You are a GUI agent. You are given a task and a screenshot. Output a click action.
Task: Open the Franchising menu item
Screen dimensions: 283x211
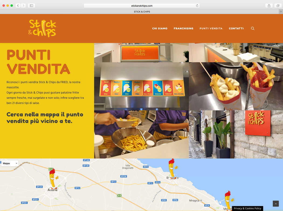183,29
